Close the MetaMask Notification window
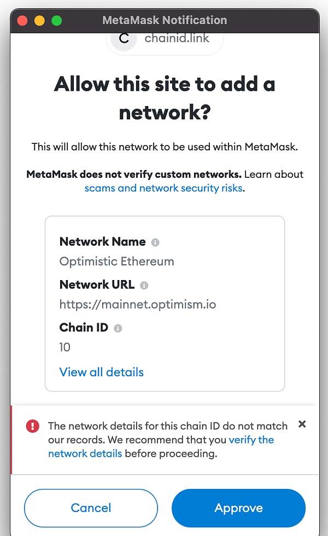Screen dimensions: 328x536 point(22,21)
